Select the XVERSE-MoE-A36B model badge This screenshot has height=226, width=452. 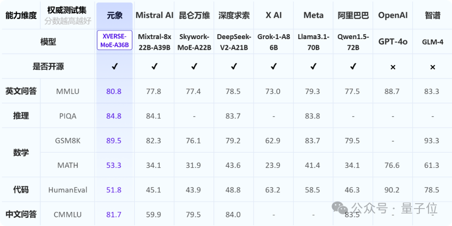point(115,40)
